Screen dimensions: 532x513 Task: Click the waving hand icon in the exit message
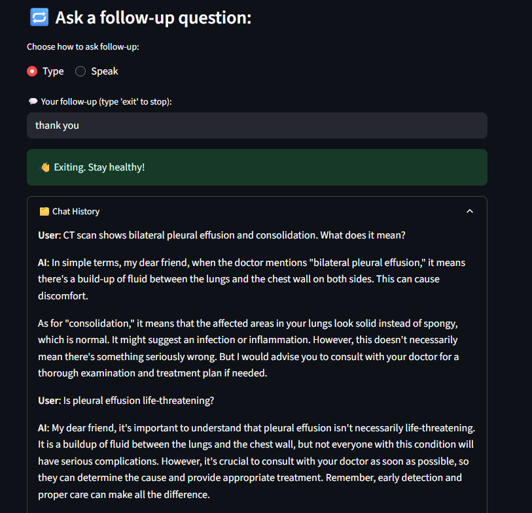pyautogui.click(x=45, y=167)
